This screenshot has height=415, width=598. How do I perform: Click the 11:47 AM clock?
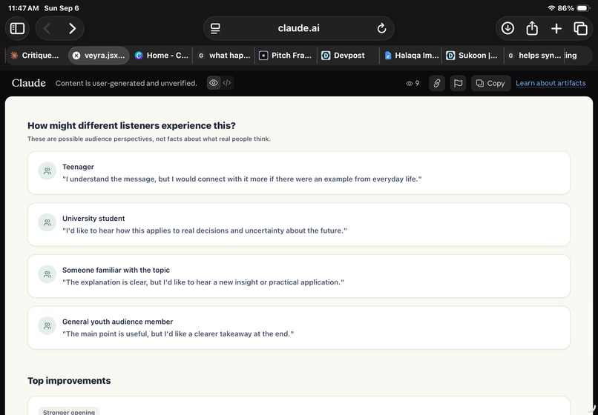(x=23, y=8)
